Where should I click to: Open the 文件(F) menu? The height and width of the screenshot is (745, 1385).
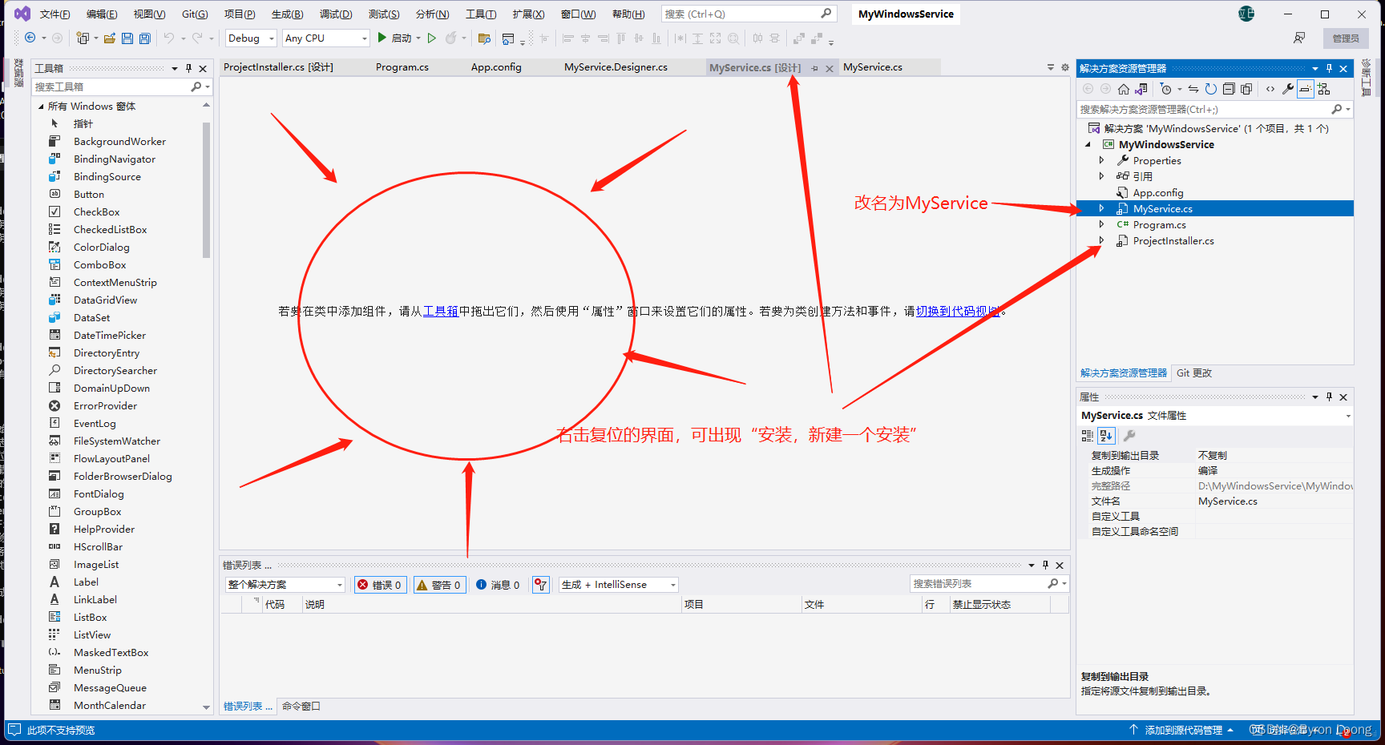[55, 14]
